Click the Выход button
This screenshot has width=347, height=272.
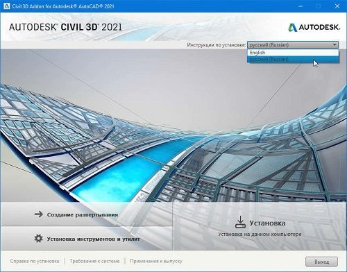[x=321, y=262]
